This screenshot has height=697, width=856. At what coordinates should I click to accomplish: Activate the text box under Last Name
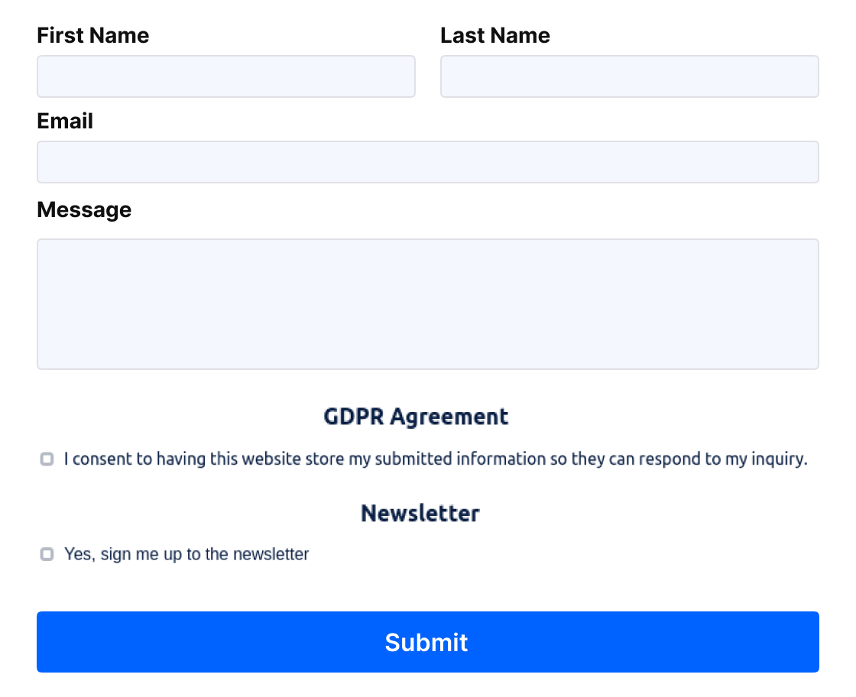point(630,76)
